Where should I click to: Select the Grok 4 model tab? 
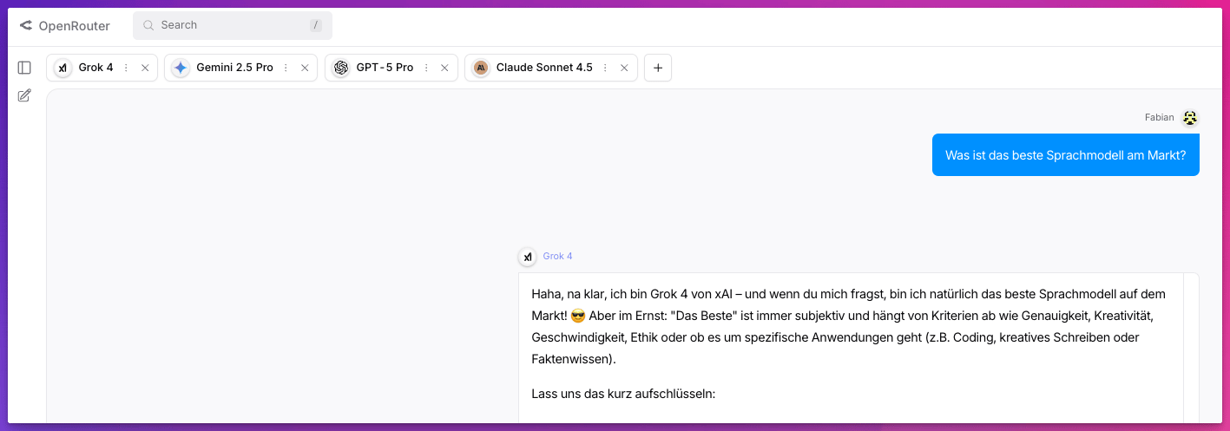click(x=102, y=68)
